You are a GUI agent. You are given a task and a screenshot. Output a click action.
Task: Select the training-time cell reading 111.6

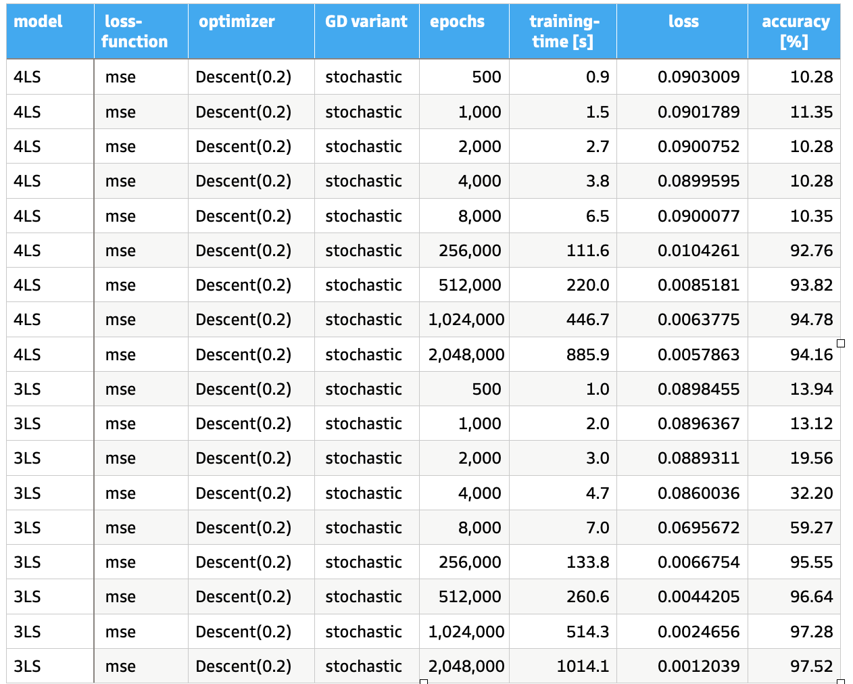[x=587, y=251]
